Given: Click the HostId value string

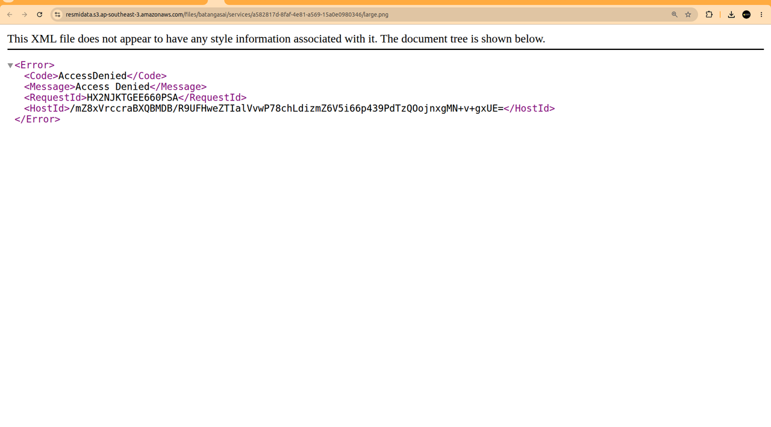Looking at the screenshot, I should pyautogui.click(x=287, y=108).
